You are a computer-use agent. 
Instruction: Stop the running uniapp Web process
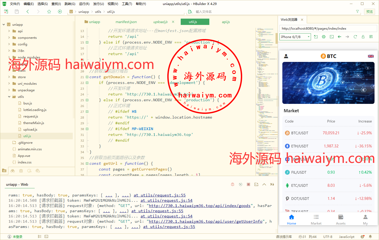[248, 184]
